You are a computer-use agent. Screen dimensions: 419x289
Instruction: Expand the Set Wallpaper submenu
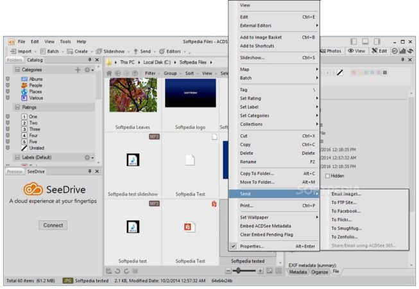pos(274,217)
